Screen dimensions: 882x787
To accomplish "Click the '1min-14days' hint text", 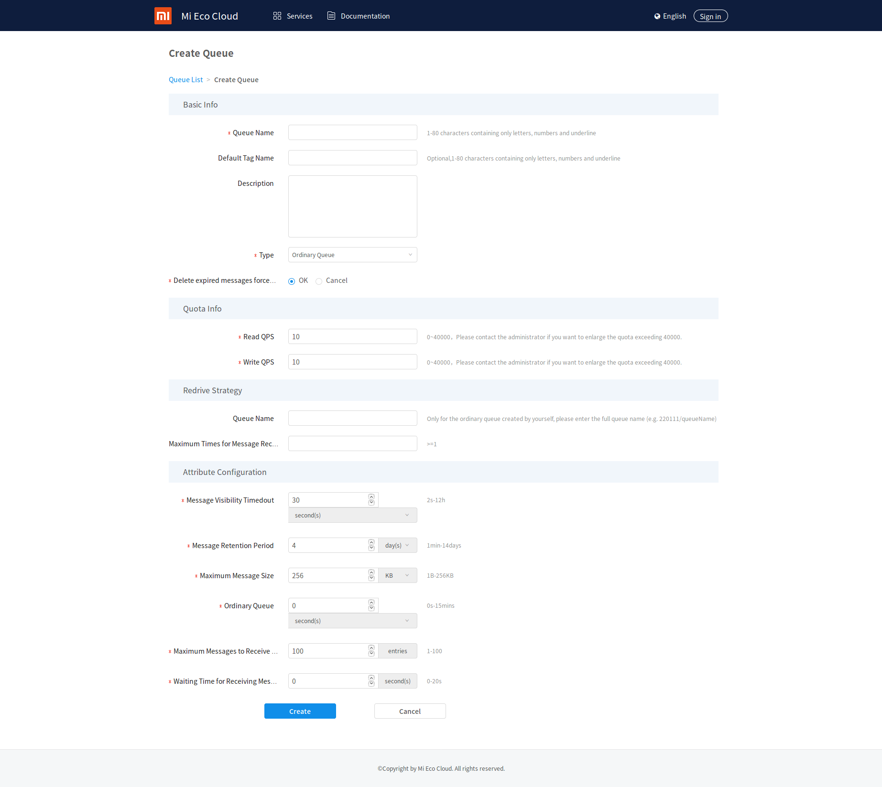I will [444, 545].
